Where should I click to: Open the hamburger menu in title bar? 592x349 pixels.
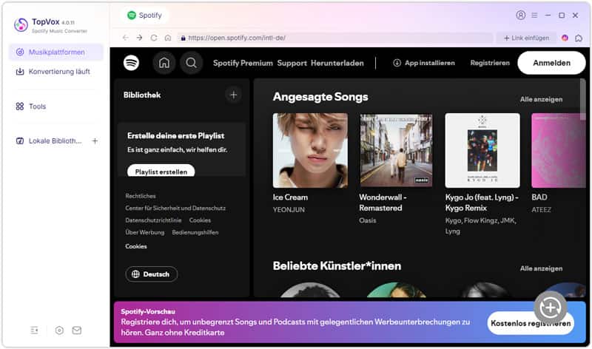(534, 15)
